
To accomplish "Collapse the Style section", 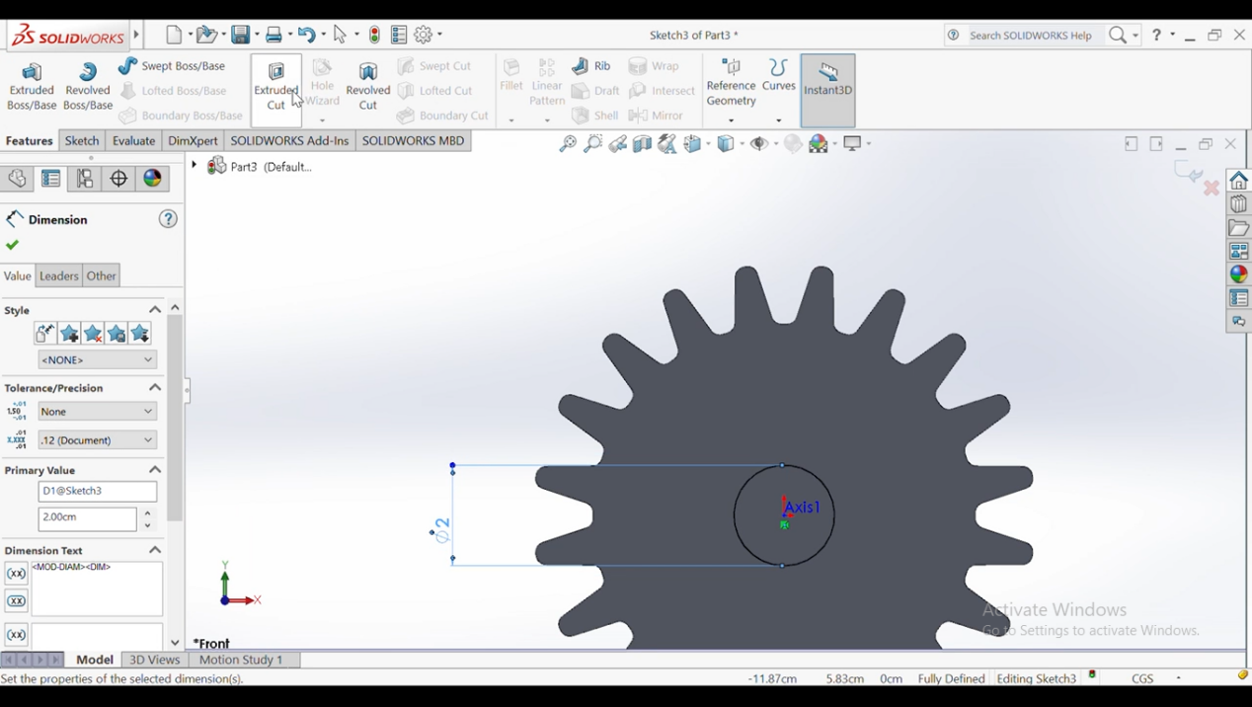I will (x=155, y=310).
